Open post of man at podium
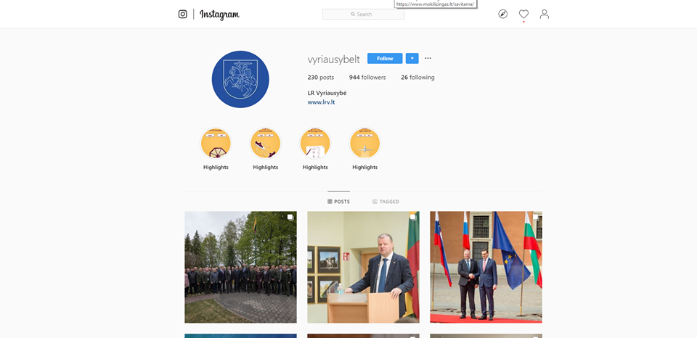Image resolution: width=697 pixels, height=338 pixels. 363,267
